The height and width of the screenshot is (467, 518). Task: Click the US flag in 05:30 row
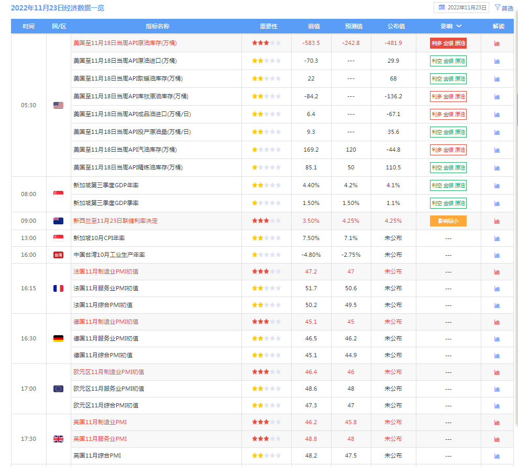pyautogui.click(x=59, y=105)
